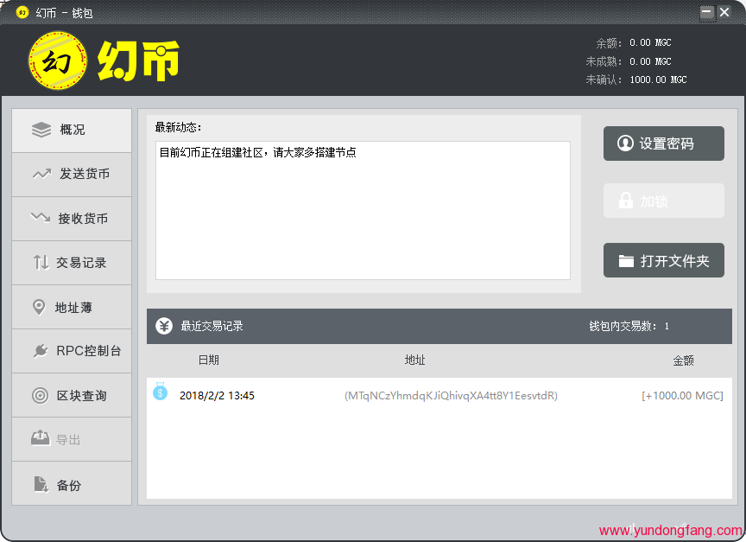Click the 最新动态 news text box
This screenshot has width=746, height=542.
(x=363, y=210)
